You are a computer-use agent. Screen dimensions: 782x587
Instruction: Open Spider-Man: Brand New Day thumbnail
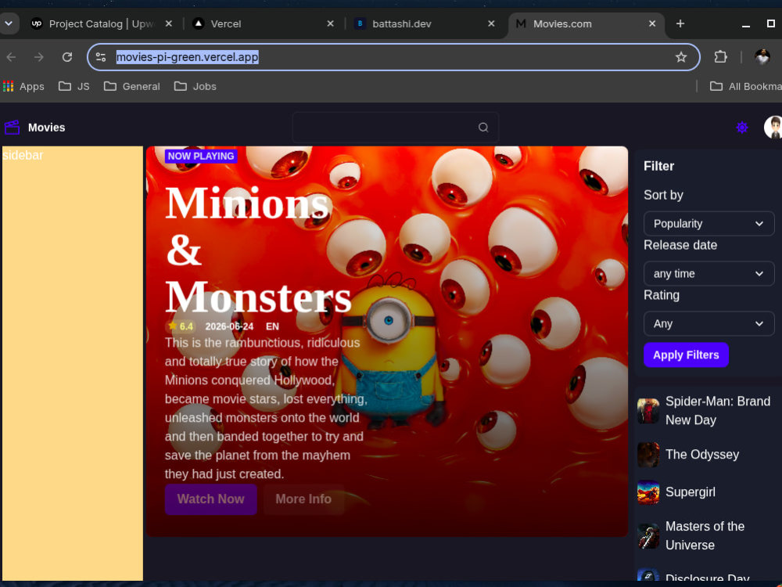[x=647, y=411]
